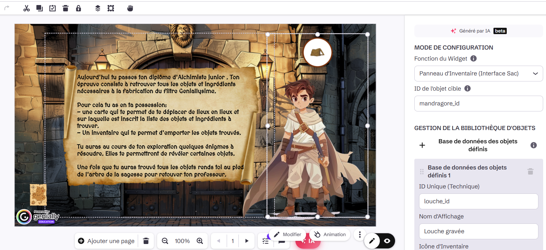Screen dimensions: 546x250
Task: Click the paste clipboard icon
Action: pyautogui.click(x=53, y=8)
